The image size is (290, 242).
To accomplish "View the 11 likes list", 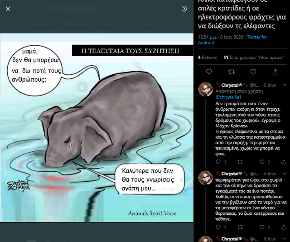I will coord(254,58).
